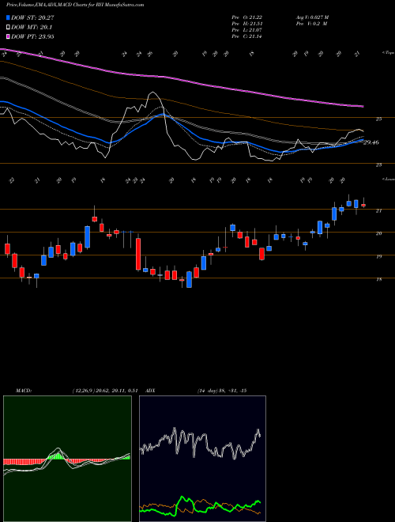Click the 19 price axis label
395x522 pixels.
coord(378,257)
